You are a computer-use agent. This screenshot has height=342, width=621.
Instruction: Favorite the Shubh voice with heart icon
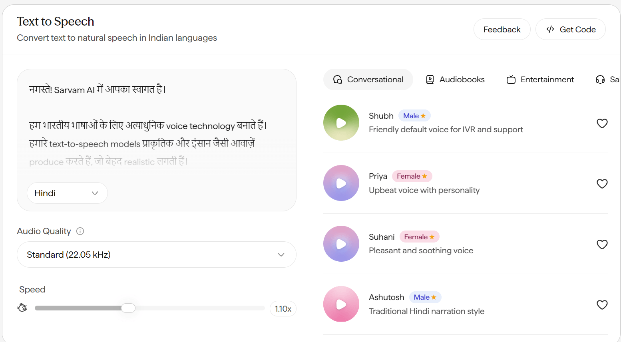pyautogui.click(x=602, y=123)
